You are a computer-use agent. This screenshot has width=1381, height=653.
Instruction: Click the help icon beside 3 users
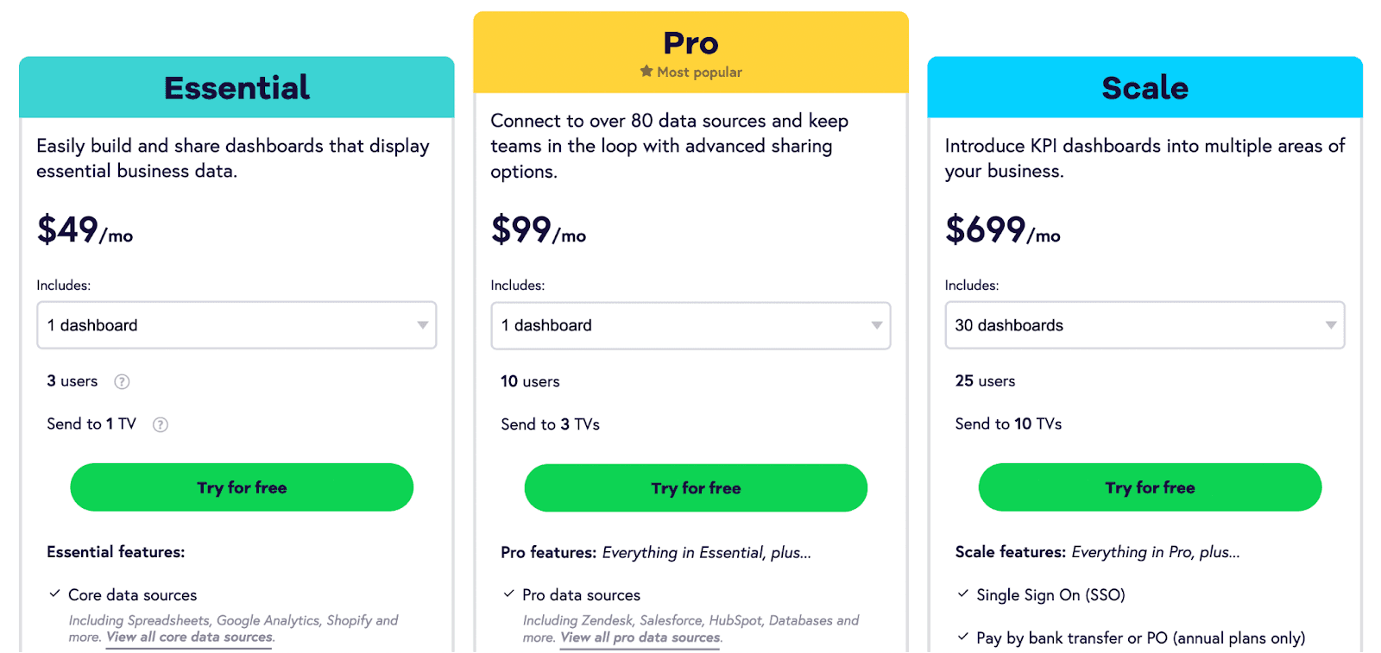coord(123,381)
